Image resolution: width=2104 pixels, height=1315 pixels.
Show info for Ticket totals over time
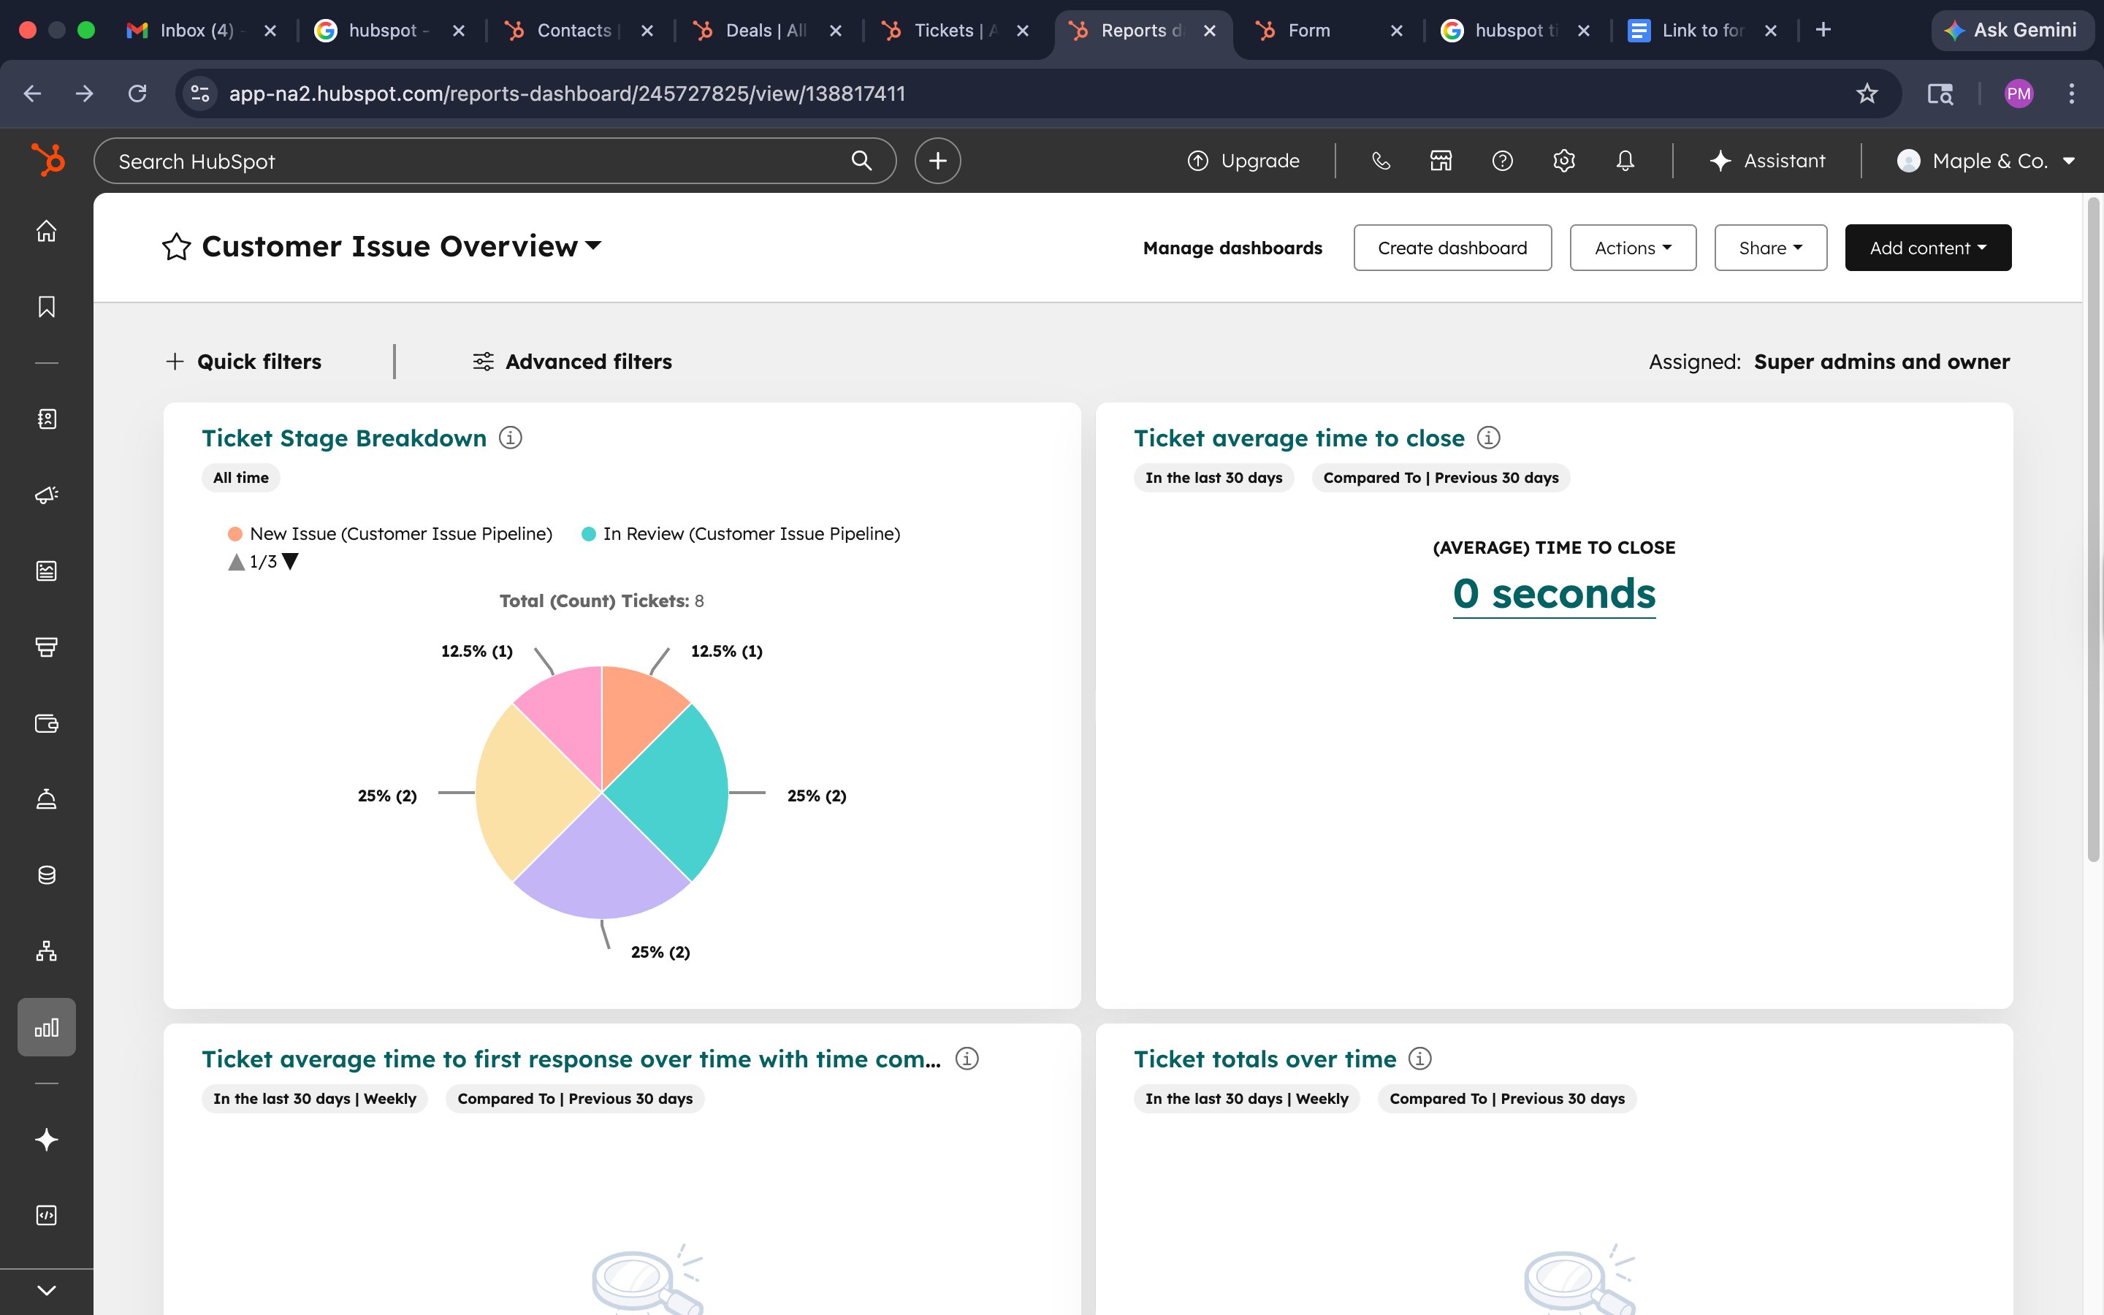pyautogui.click(x=1419, y=1059)
